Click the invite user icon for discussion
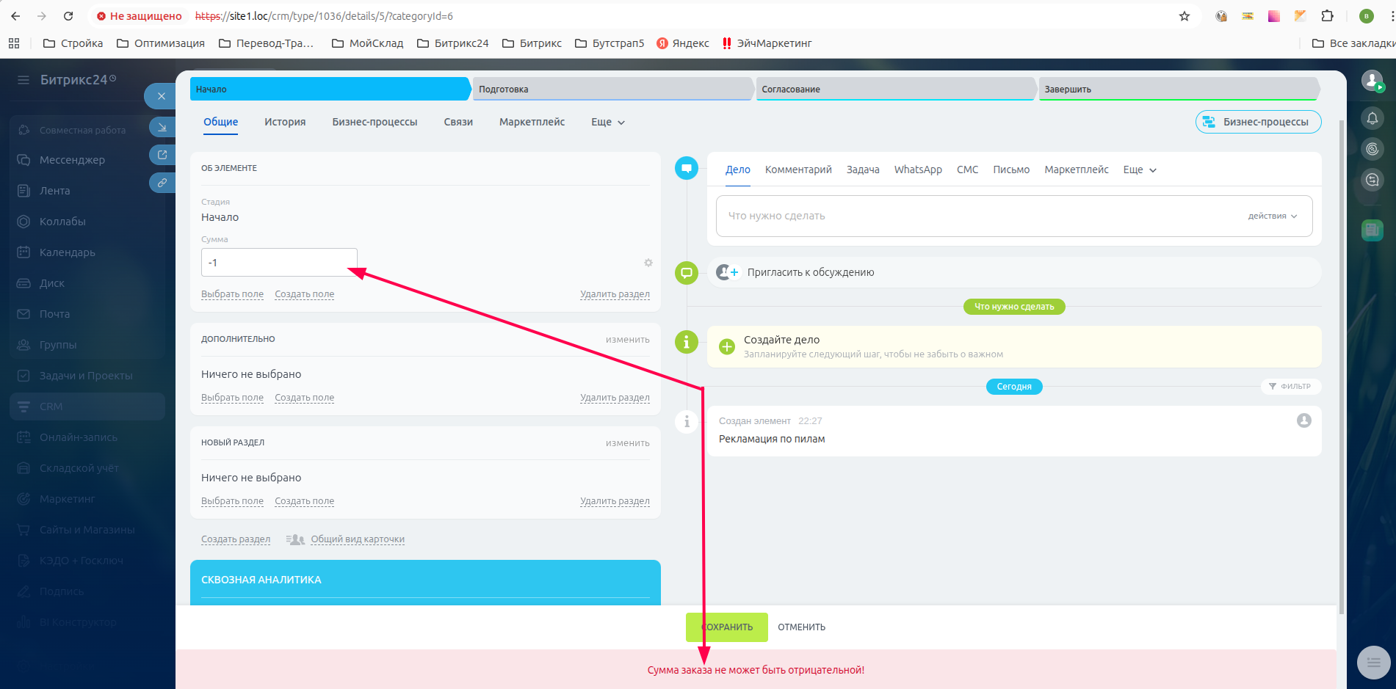This screenshot has width=1396, height=689. (x=727, y=272)
